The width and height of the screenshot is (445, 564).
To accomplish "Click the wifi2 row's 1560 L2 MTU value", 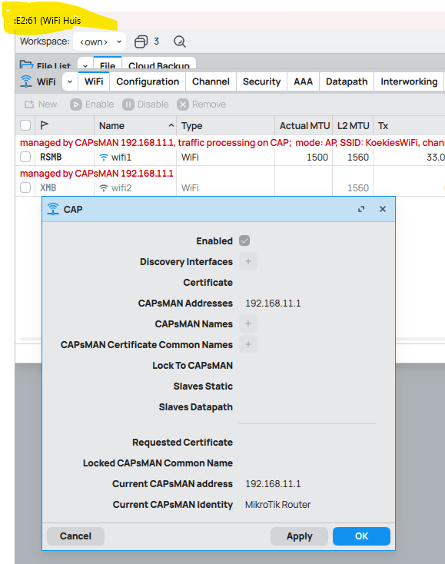I will click(358, 187).
